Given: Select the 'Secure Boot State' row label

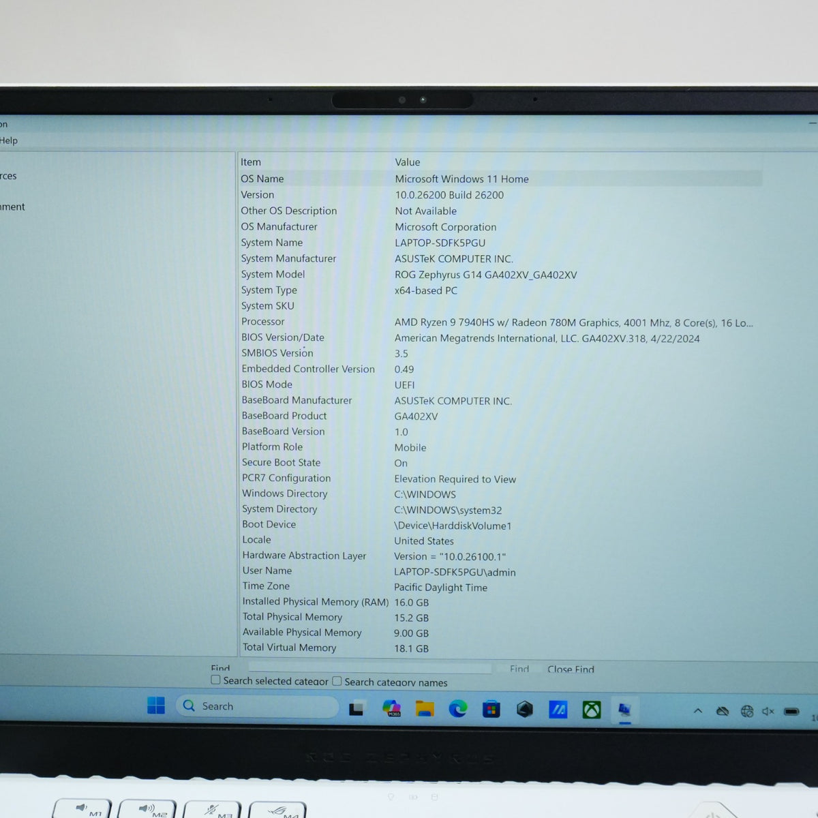Looking at the screenshot, I should [x=281, y=462].
